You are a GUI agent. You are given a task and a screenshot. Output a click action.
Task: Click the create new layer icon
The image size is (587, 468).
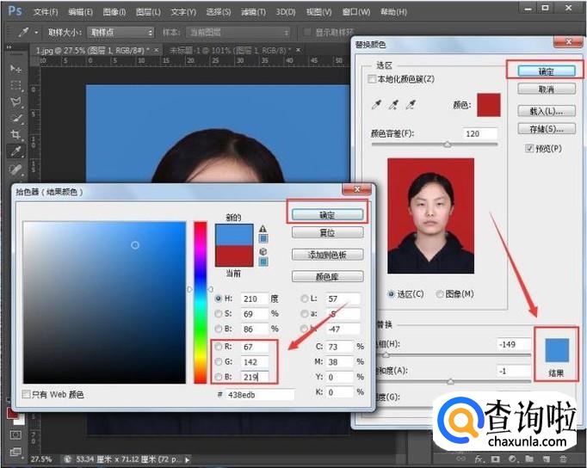[547, 459]
